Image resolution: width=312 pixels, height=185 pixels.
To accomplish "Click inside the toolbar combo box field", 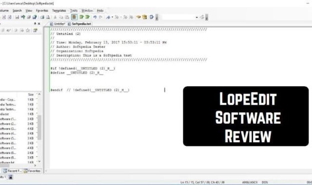I will click(x=178, y=18).
